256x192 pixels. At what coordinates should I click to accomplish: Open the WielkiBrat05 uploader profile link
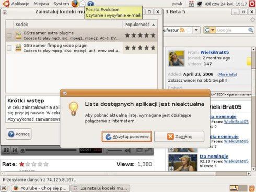(x=215, y=52)
